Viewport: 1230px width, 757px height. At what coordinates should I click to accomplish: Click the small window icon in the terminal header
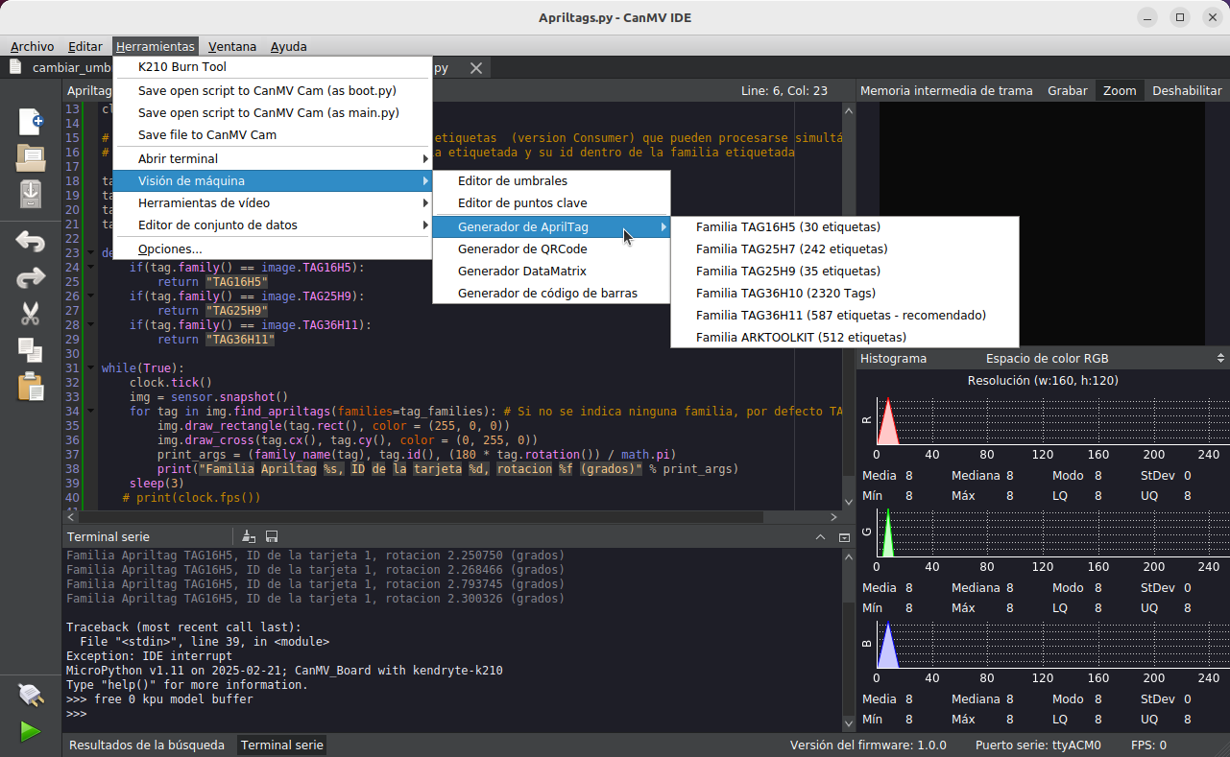[844, 537]
